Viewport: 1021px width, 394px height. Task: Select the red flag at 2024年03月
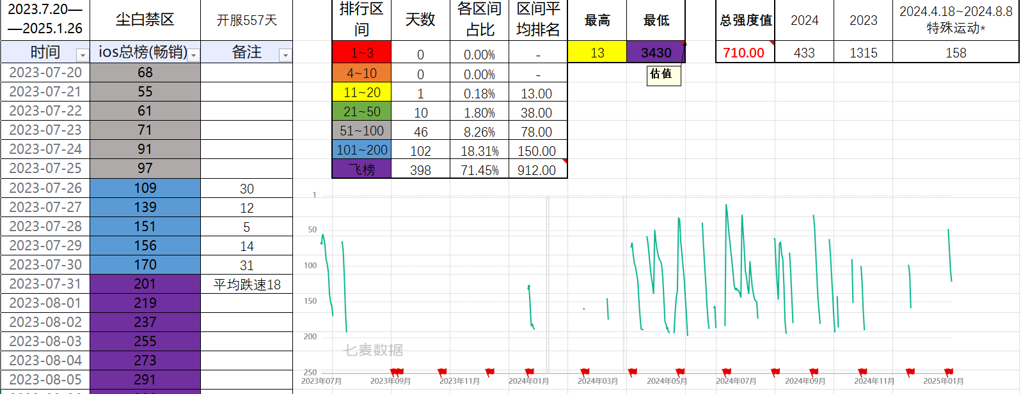585,372
